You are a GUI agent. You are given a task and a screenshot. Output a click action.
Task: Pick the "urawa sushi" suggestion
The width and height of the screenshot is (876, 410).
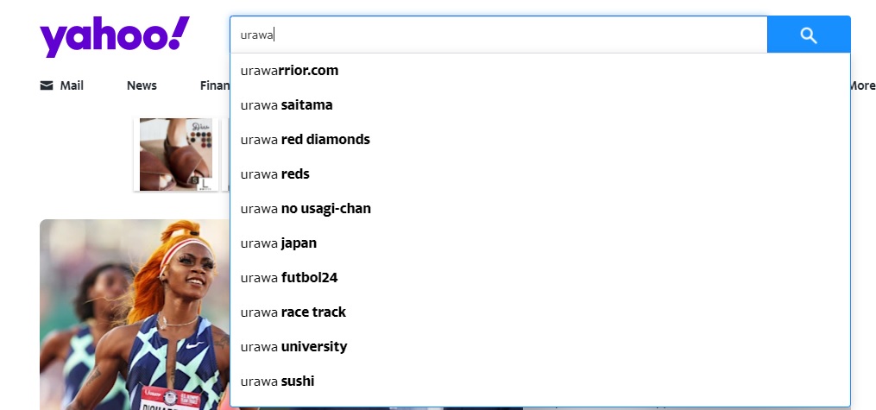[x=278, y=382]
